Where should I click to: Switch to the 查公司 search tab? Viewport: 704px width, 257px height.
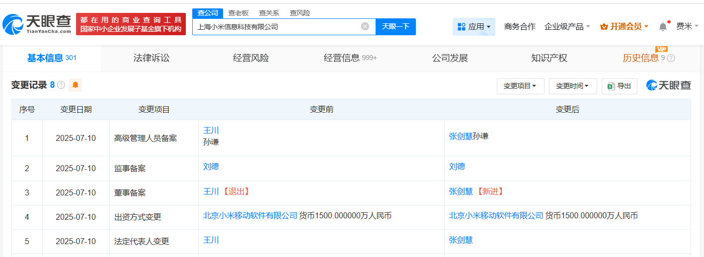click(x=208, y=13)
